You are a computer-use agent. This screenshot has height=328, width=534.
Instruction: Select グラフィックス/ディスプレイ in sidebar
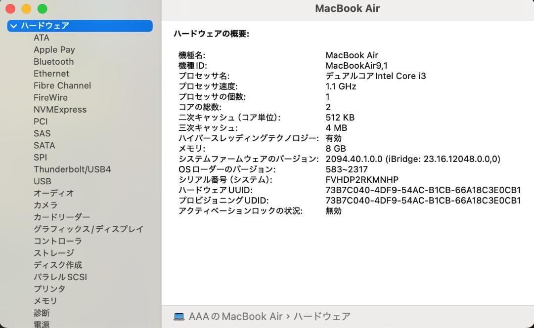click(88, 229)
